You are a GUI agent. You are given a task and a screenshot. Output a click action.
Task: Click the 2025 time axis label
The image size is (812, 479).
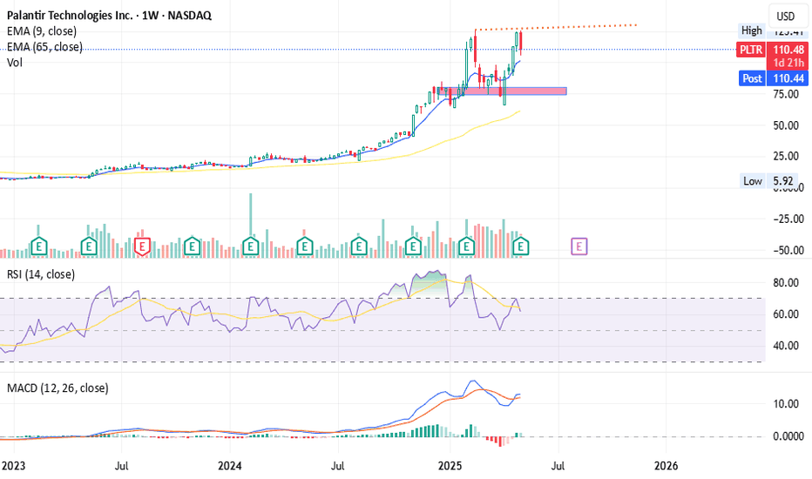(450, 466)
